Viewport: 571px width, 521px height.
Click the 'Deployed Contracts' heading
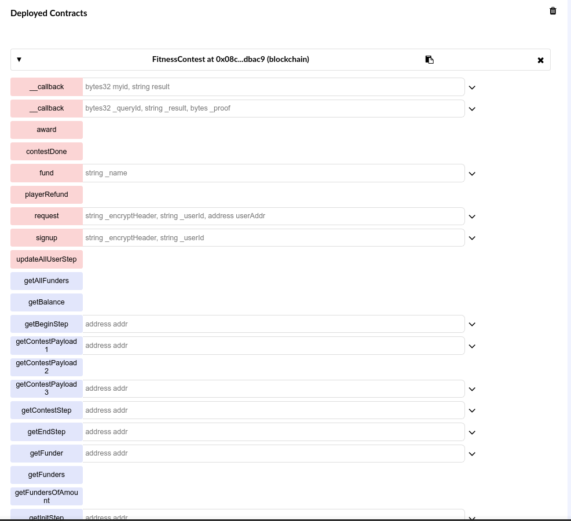click(x=49, y=13)
